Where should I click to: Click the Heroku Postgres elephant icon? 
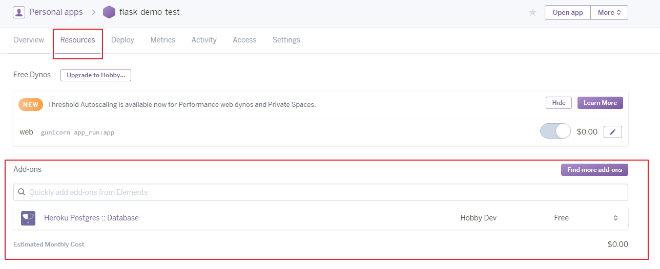28,218
